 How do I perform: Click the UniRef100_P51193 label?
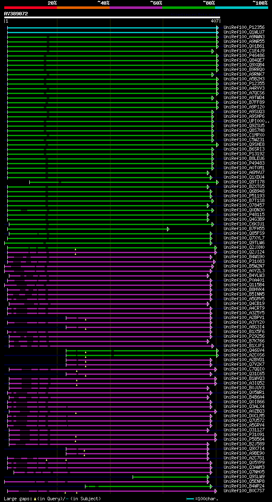244,196
